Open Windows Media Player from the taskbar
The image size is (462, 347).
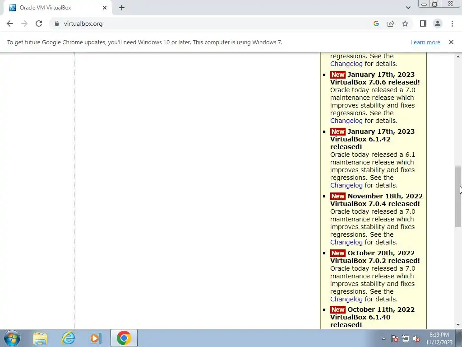[96, 338]
